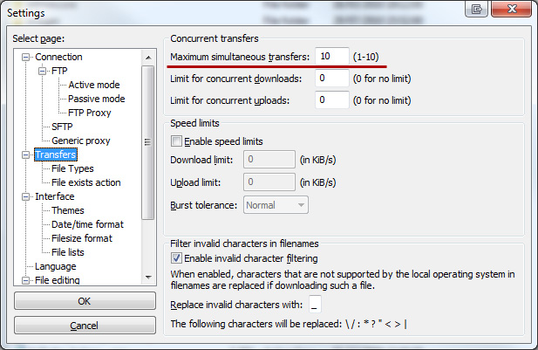Open the Passive mode page
The width and height of the screenshot is (538, 350).
pos(97,99)
